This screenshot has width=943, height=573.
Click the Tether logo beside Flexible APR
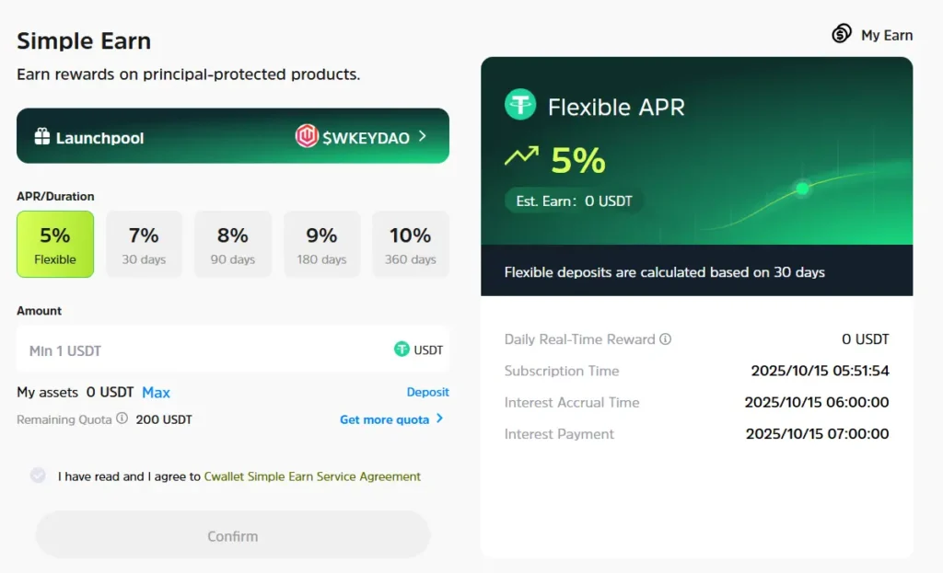[x=520, y=105]
